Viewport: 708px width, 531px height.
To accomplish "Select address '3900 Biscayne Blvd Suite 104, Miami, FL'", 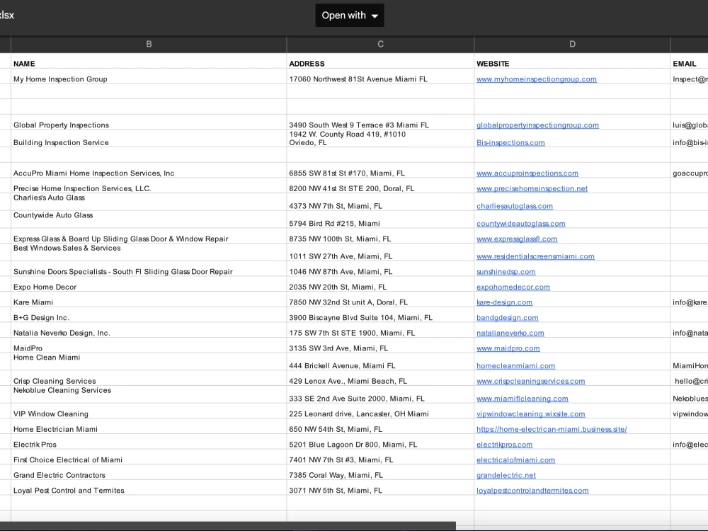I will pyautogui.click(x=380, y=316).
